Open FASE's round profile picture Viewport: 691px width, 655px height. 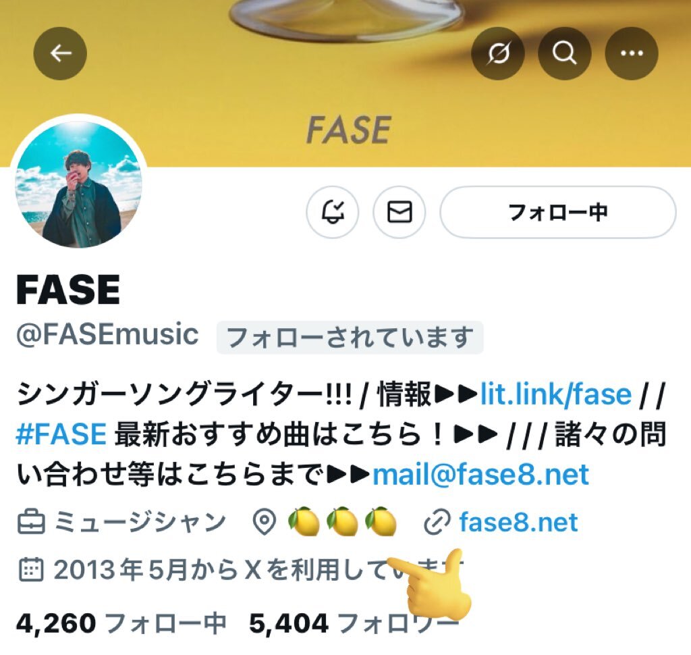(x=78, y=184)
